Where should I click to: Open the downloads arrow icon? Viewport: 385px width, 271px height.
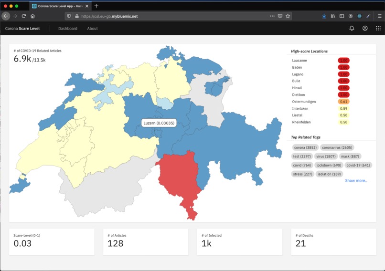click(x=324, y=16)
